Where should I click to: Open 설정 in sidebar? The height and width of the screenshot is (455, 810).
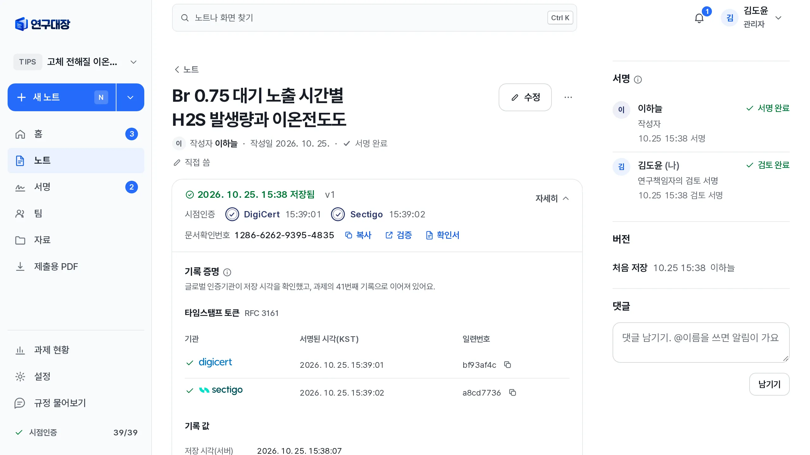[x=76, y=377]
